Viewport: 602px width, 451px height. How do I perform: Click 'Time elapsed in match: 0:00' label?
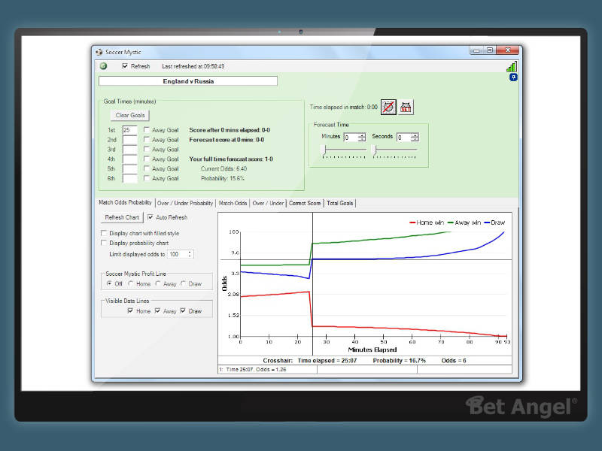[x=344, y=107]
